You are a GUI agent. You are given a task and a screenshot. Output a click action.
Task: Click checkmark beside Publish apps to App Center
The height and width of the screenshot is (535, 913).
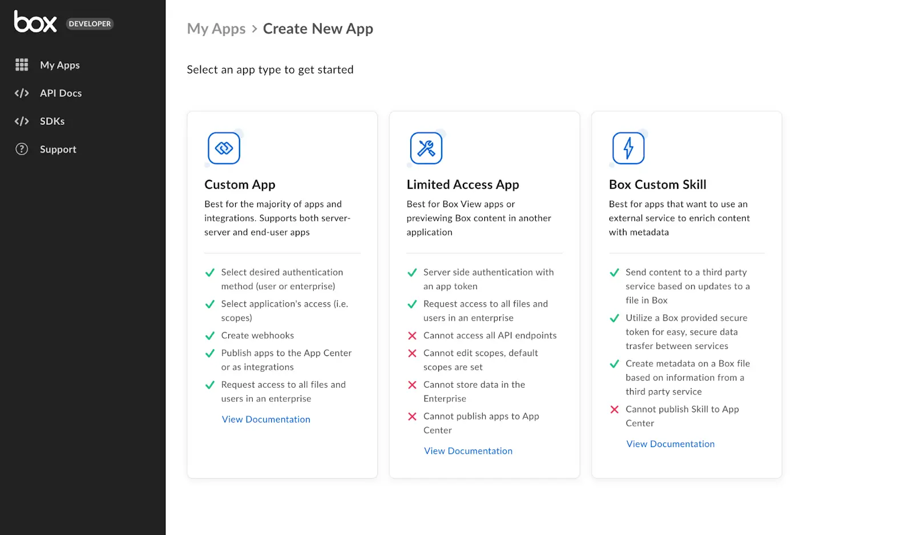210,354
